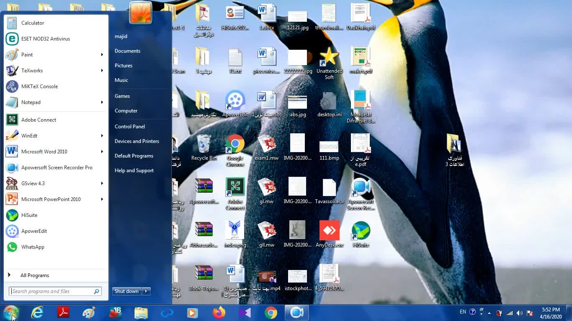Click the volume speaker icon in system tray
This screenshot has height=321, width=572.
pyautogui.click(x=520, y=313)
